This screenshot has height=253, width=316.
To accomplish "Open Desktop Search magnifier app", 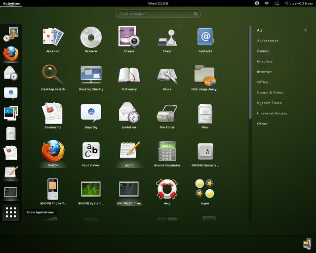I will (53, 78).
